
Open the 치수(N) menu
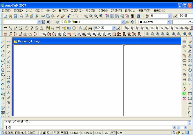click(90, 10)
